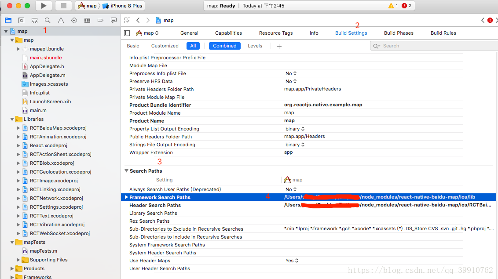Switch to the General tab
This screenshot has height=279, width=498.
click(189, 33)
